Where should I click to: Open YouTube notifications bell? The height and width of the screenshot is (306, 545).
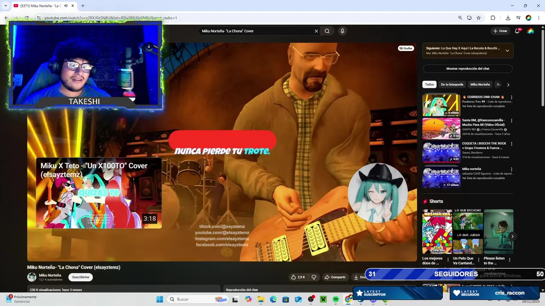click(x=517, y=31)
